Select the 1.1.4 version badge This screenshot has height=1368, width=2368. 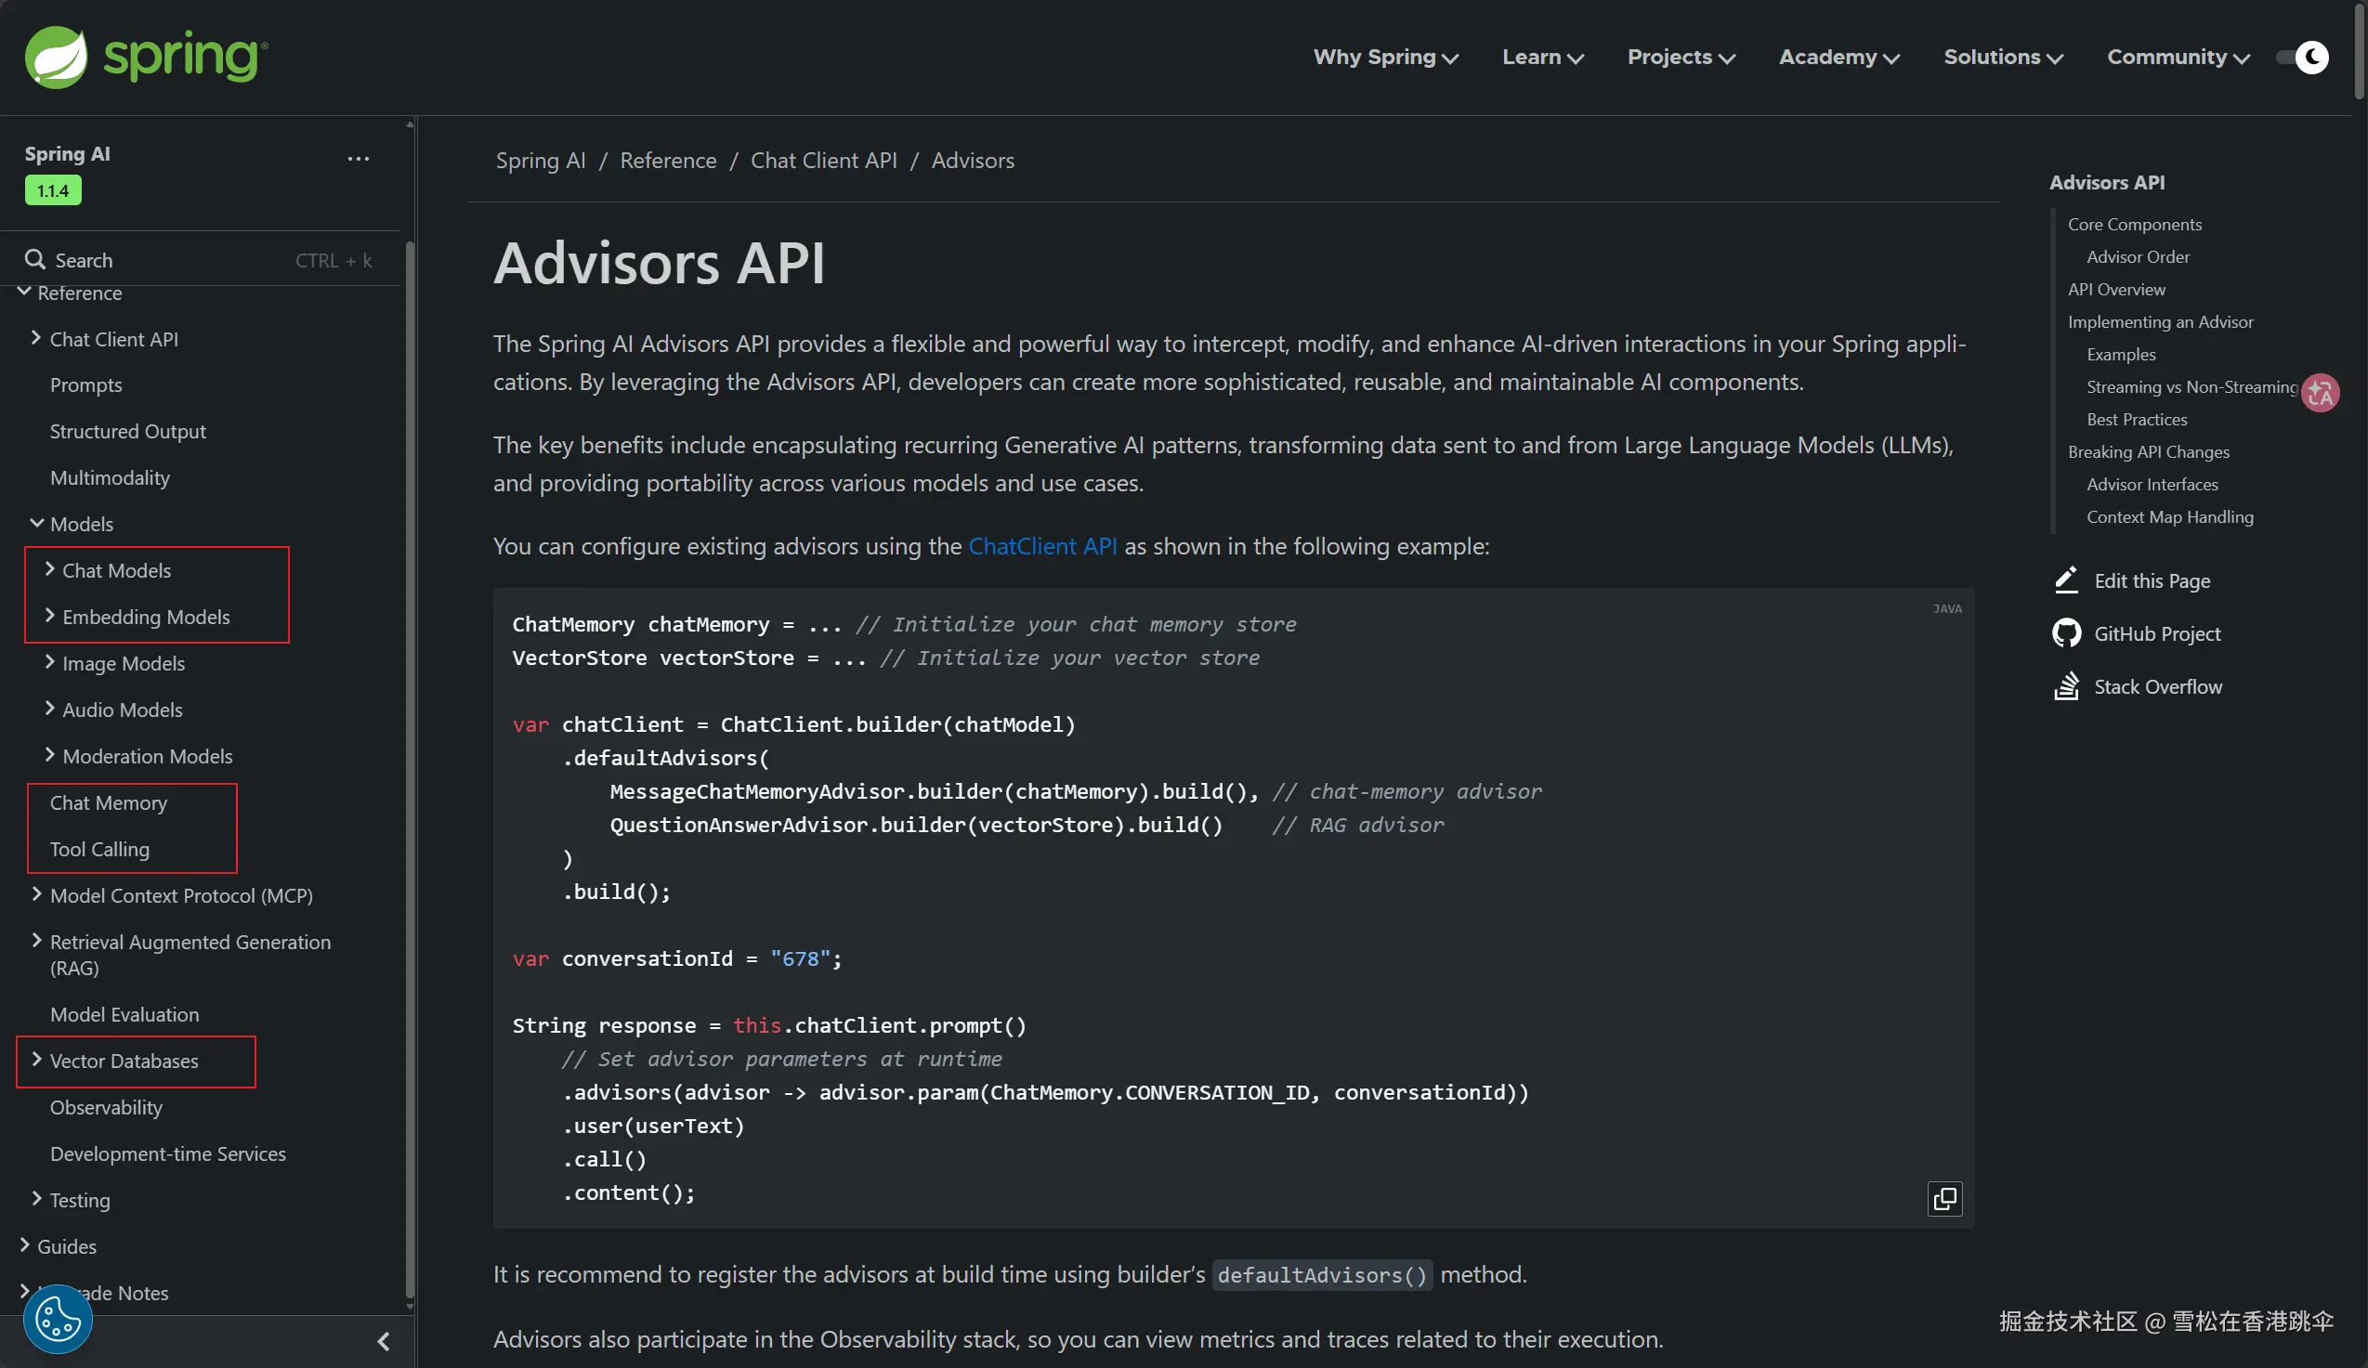click(53, 190)
